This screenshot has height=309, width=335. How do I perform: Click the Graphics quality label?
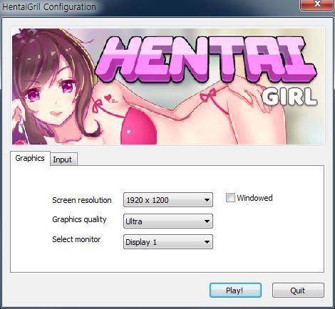(79, 219)
